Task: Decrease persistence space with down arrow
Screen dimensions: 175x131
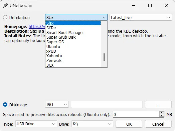Action: click(x=162, y=116)
